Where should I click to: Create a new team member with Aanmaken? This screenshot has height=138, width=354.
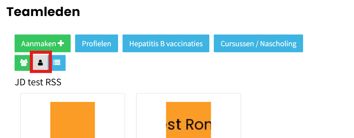point(43,43)
